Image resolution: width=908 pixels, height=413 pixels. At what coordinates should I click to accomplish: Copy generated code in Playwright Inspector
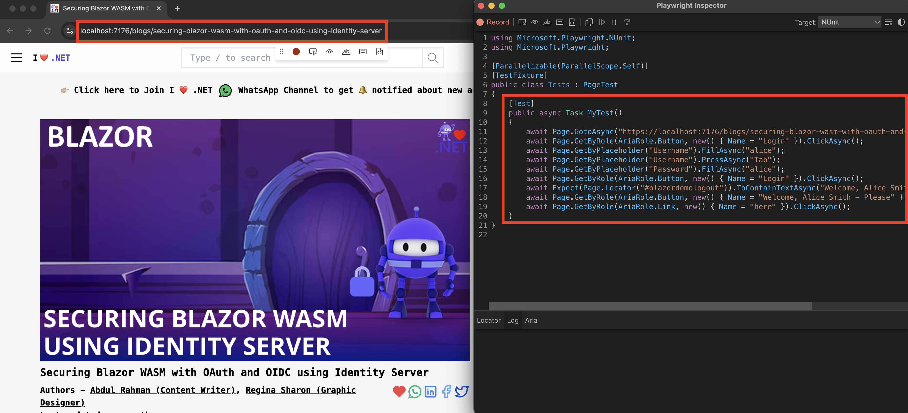click(589, 22)
